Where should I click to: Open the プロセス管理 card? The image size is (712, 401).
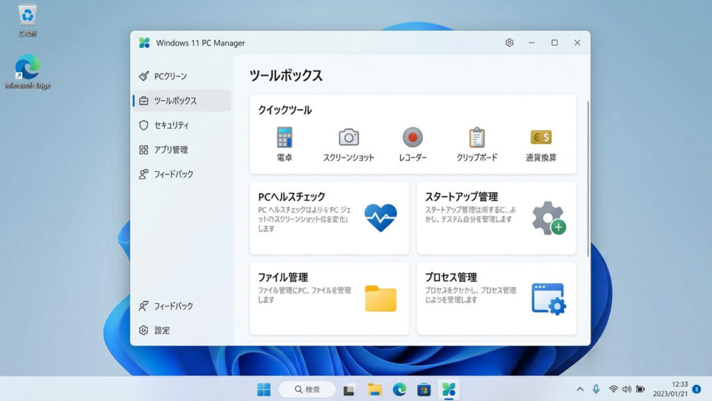pyautogui.click(x=496, y=298)
